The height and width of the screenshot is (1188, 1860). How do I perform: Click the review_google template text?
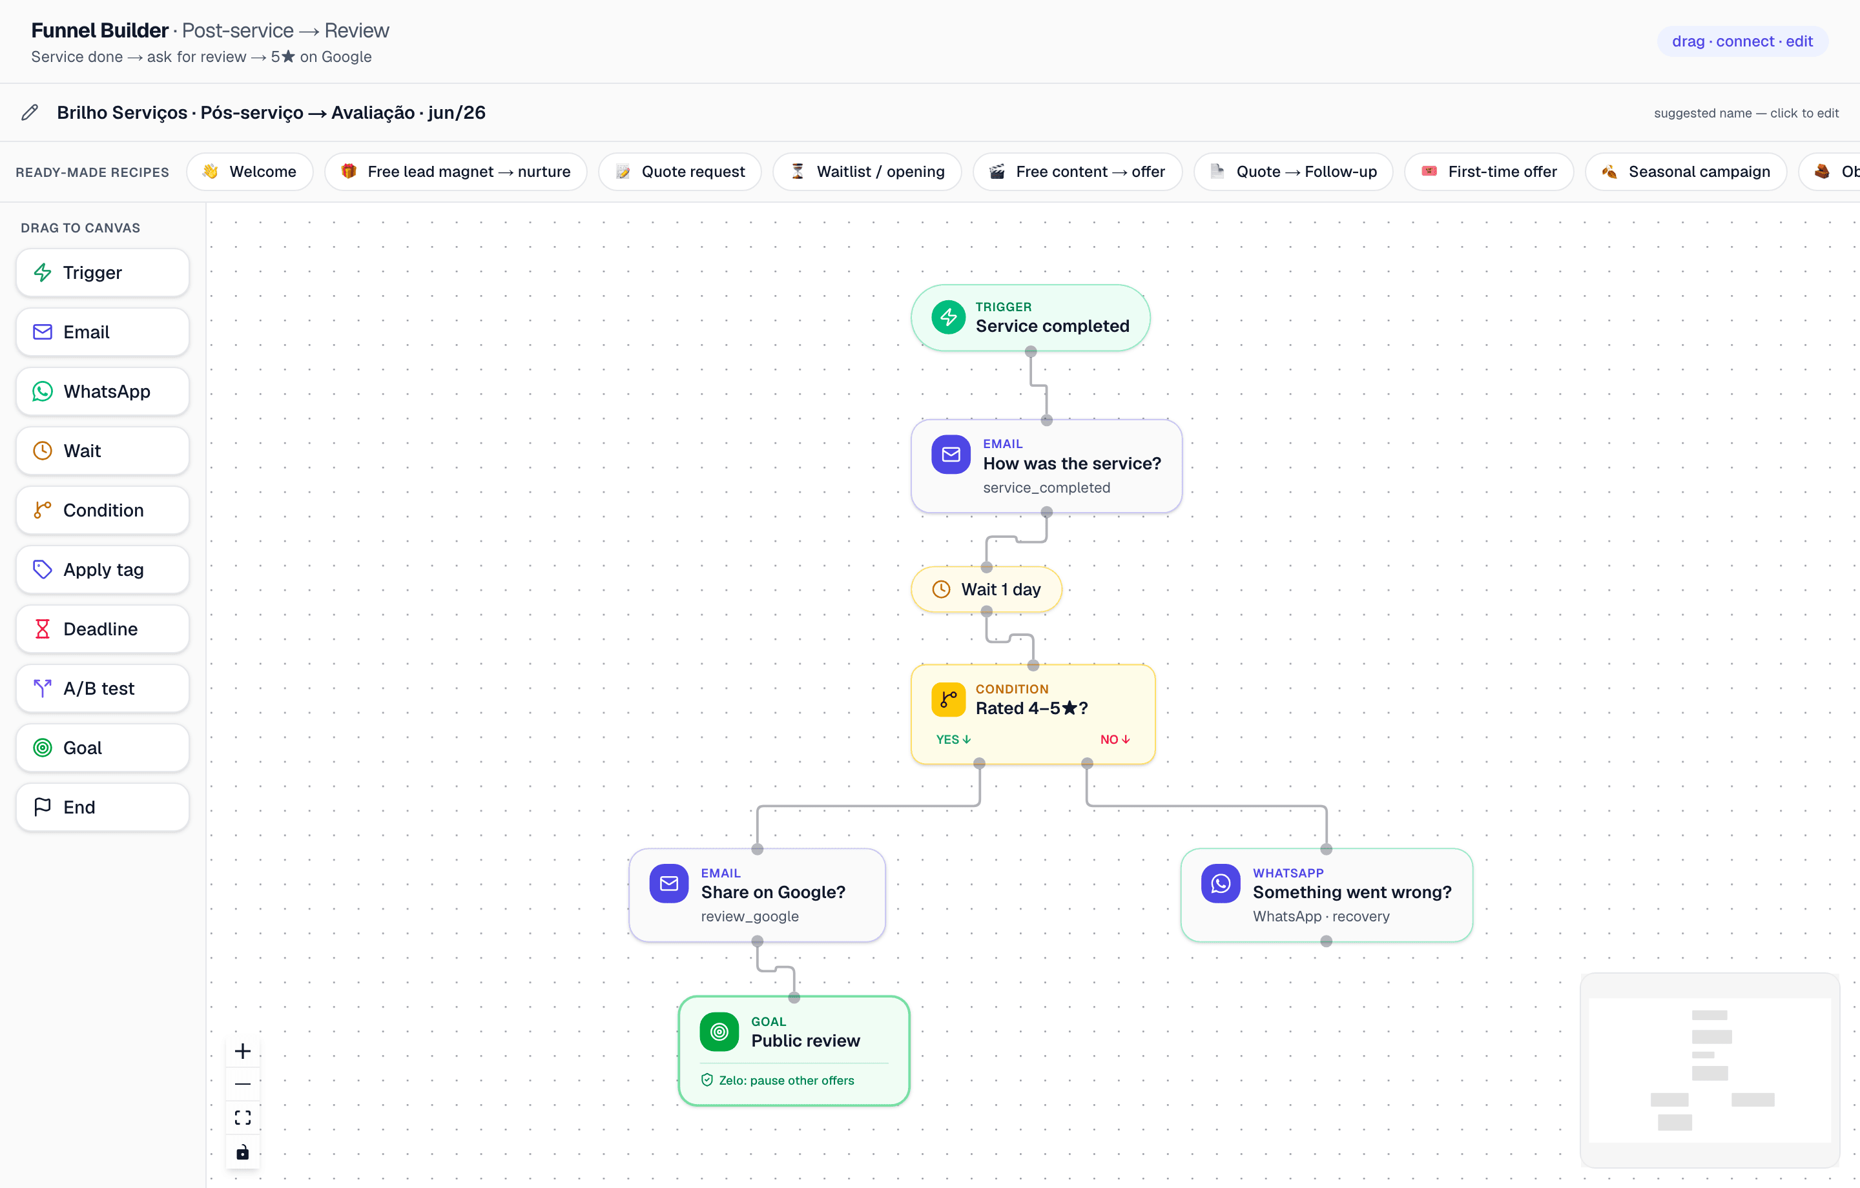coord(750,916)
